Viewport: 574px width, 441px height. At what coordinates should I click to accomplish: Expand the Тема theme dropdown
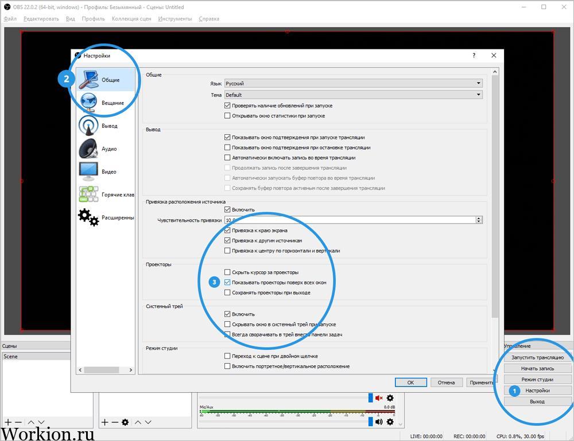click(353, 95)
